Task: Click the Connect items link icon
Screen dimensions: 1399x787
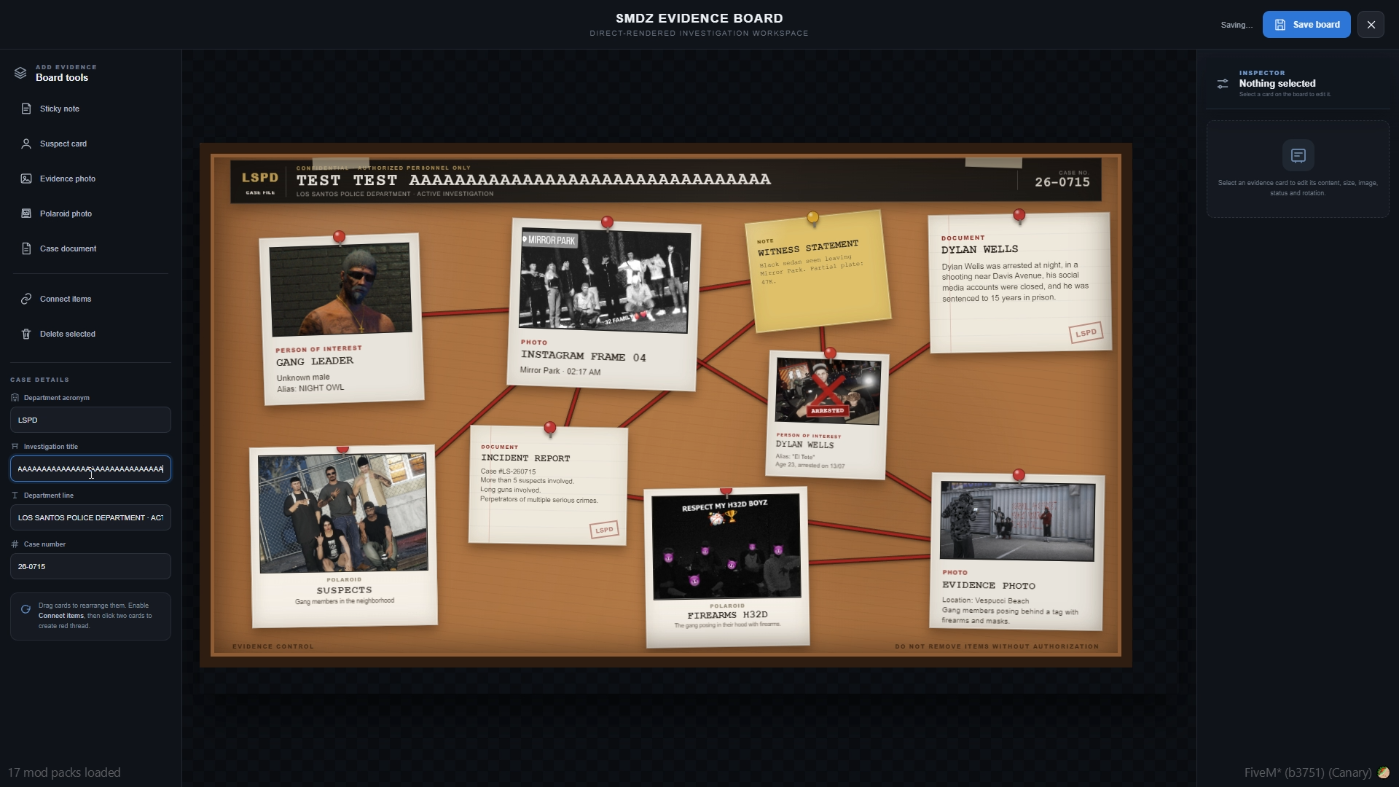Action: pos(26,299)
